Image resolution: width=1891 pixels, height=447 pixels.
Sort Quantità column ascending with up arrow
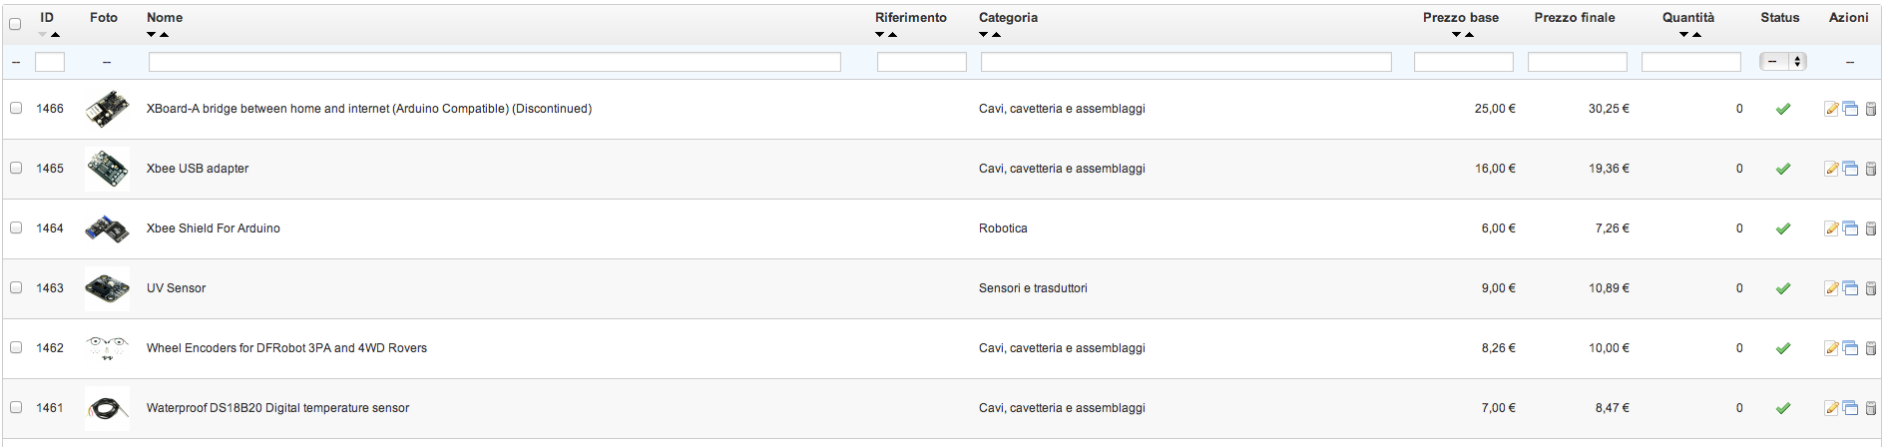1696,35
